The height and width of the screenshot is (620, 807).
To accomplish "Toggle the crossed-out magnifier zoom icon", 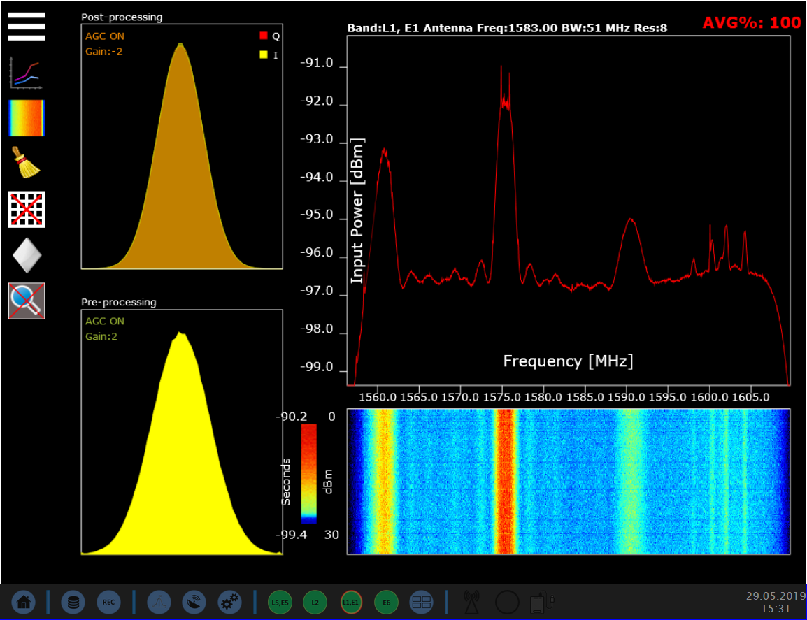I will pos(27,301).
